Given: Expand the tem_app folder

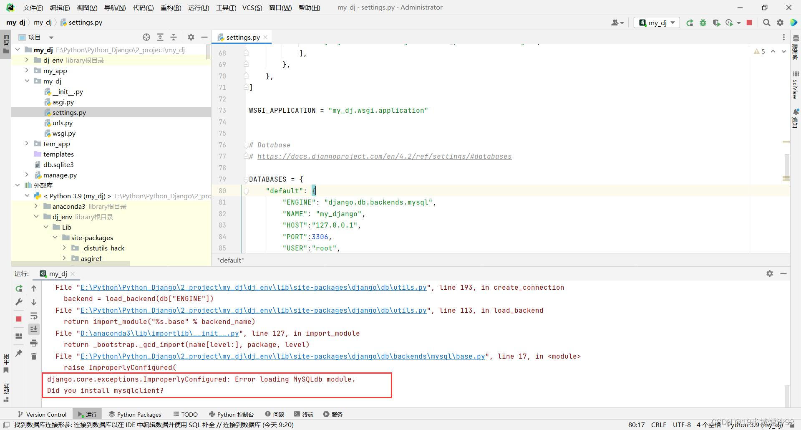Looking at the screenshot, I should (x=27, y=144).
